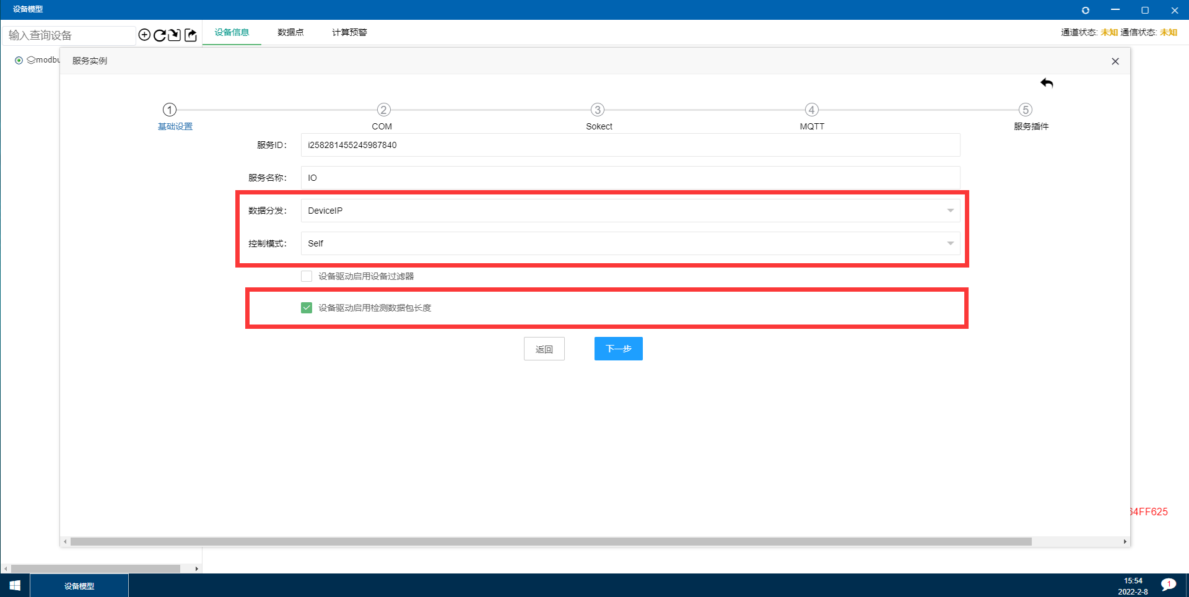Click the left panel scrollbar right arrow

[x=197, y=569]
